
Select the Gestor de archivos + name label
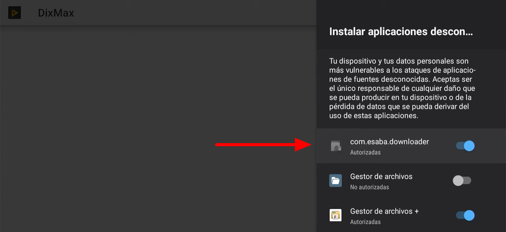pyautogui.click(x=384, y=211)
